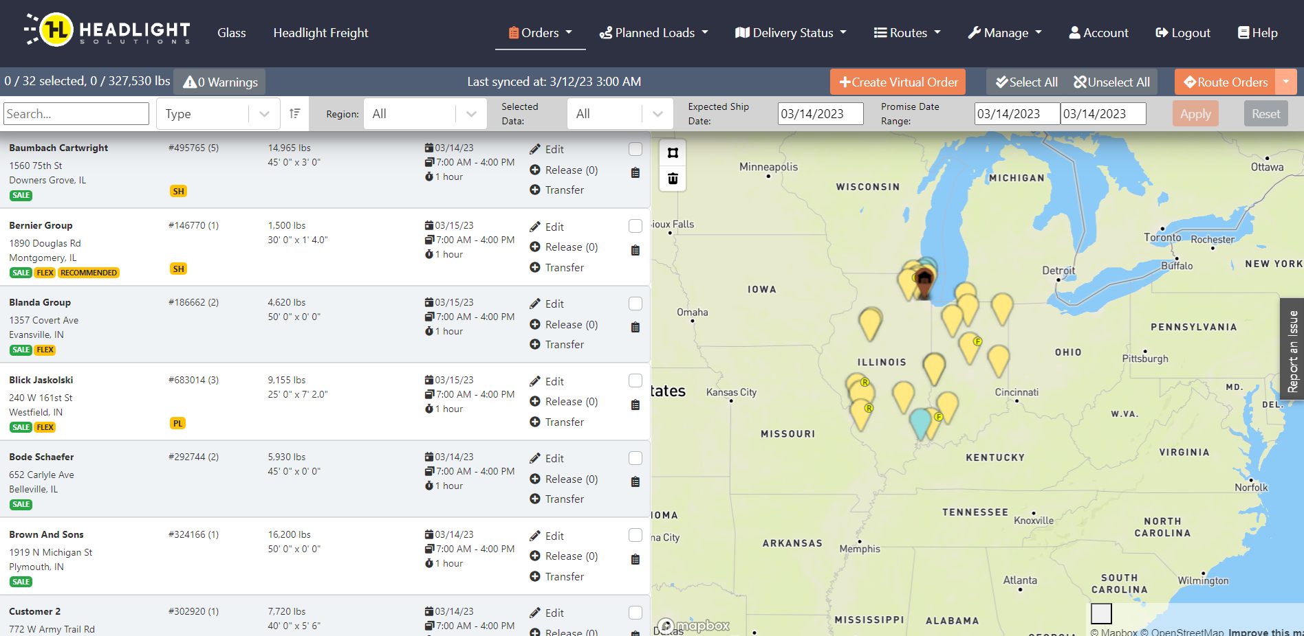1304x636 pixels.
Task: Open clipboard notes for Bernier Group order
Action: [x=635, y=251]
